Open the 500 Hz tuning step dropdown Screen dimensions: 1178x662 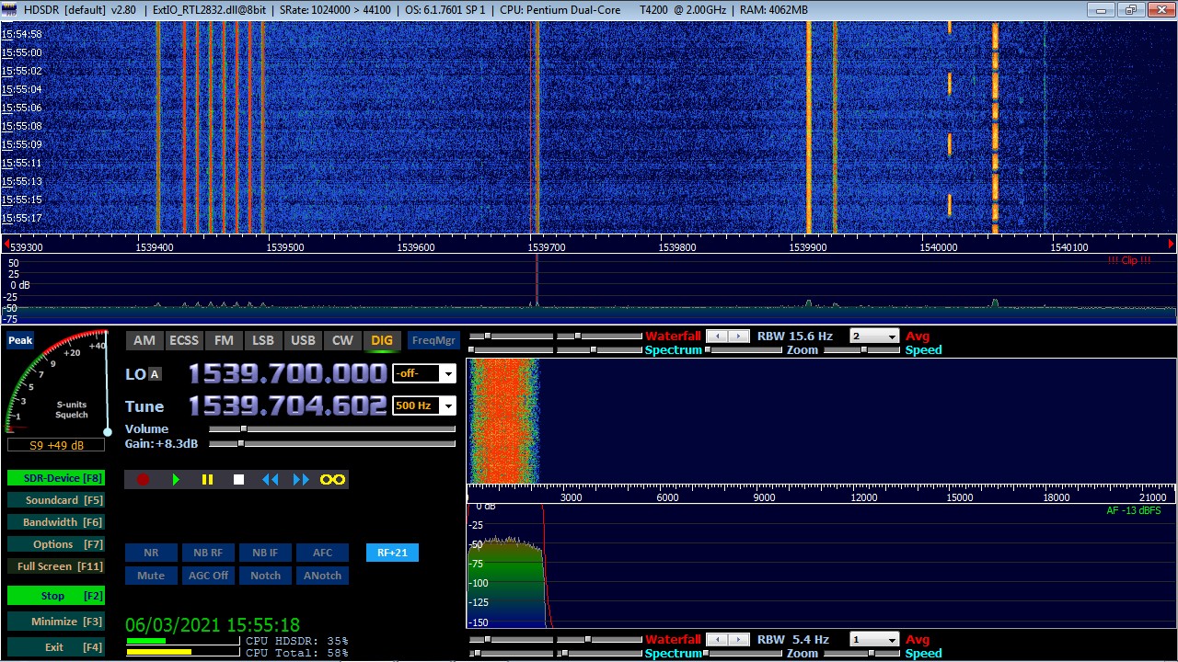pyautogui.click(x=423, y=405)
